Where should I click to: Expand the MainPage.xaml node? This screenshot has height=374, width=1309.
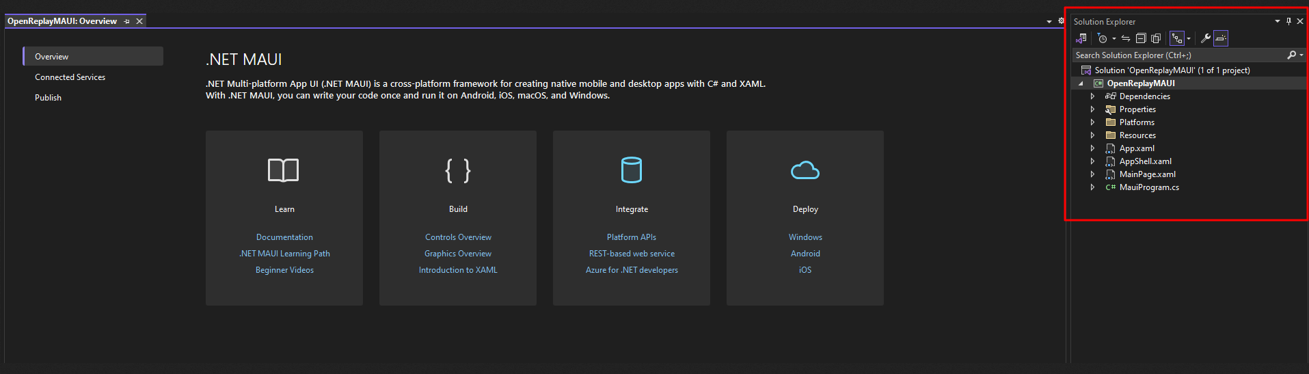coord(1092,174)
